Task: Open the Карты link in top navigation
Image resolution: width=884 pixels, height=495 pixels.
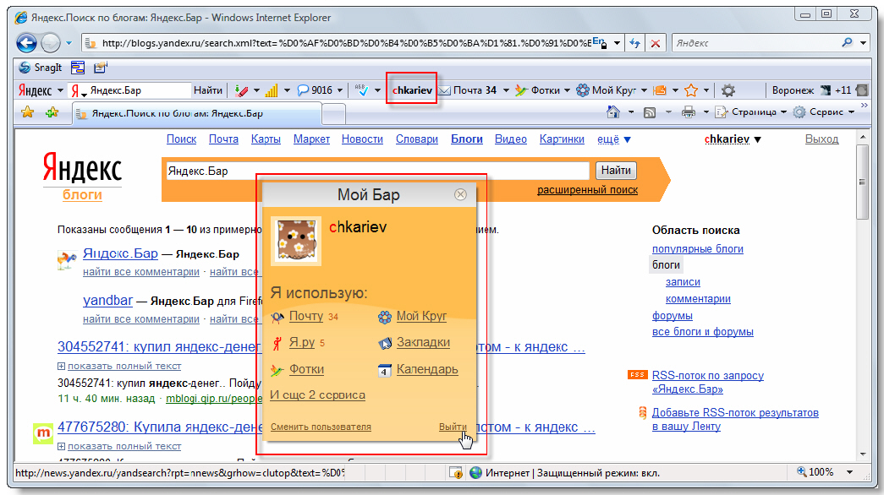Action: (266, 139)
